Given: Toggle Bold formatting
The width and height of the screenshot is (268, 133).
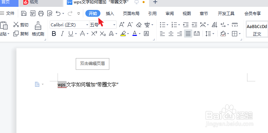Looking at the screenshot, I should click(54, 34).
